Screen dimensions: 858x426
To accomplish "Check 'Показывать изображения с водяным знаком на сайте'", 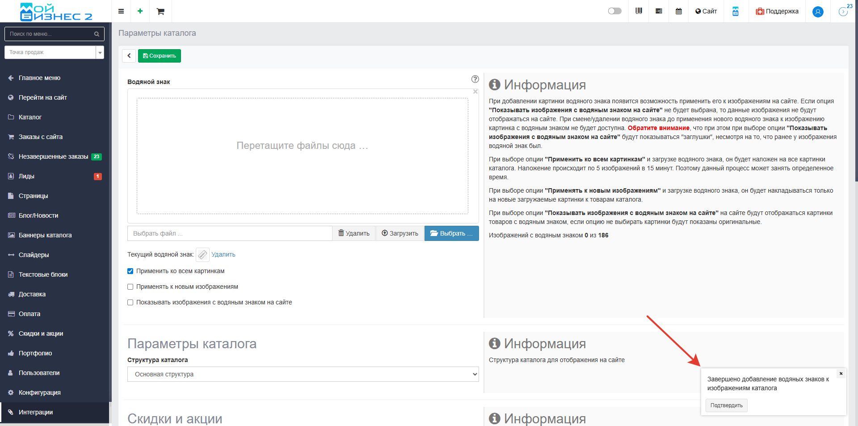I will click(130, 303).
